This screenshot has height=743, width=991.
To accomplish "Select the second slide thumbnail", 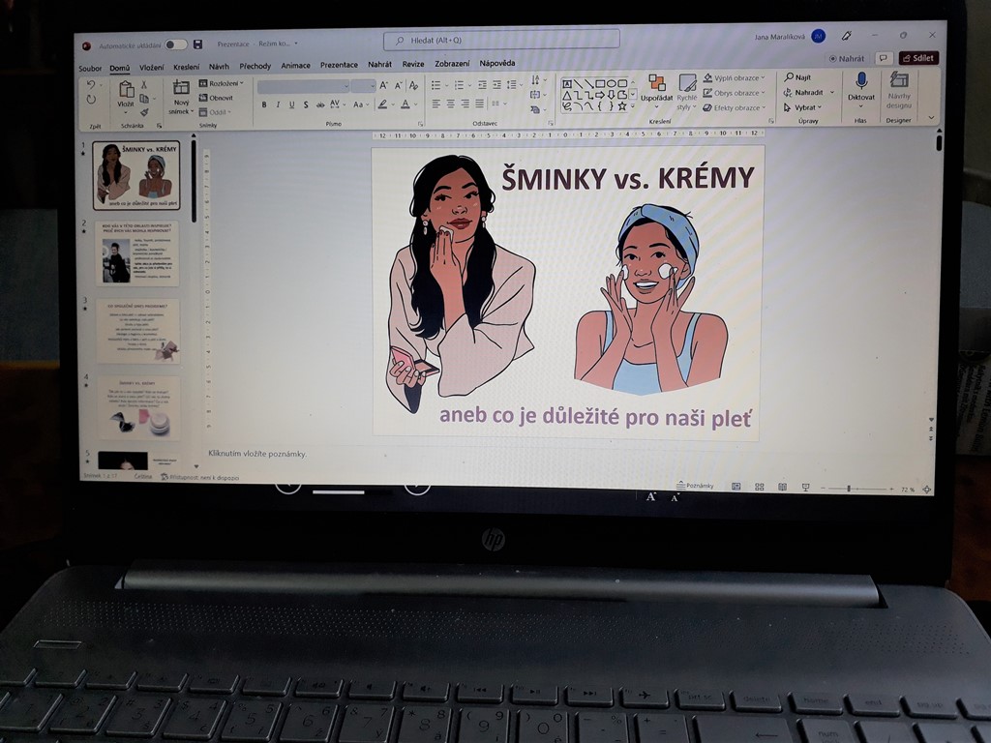I will 136,253.
